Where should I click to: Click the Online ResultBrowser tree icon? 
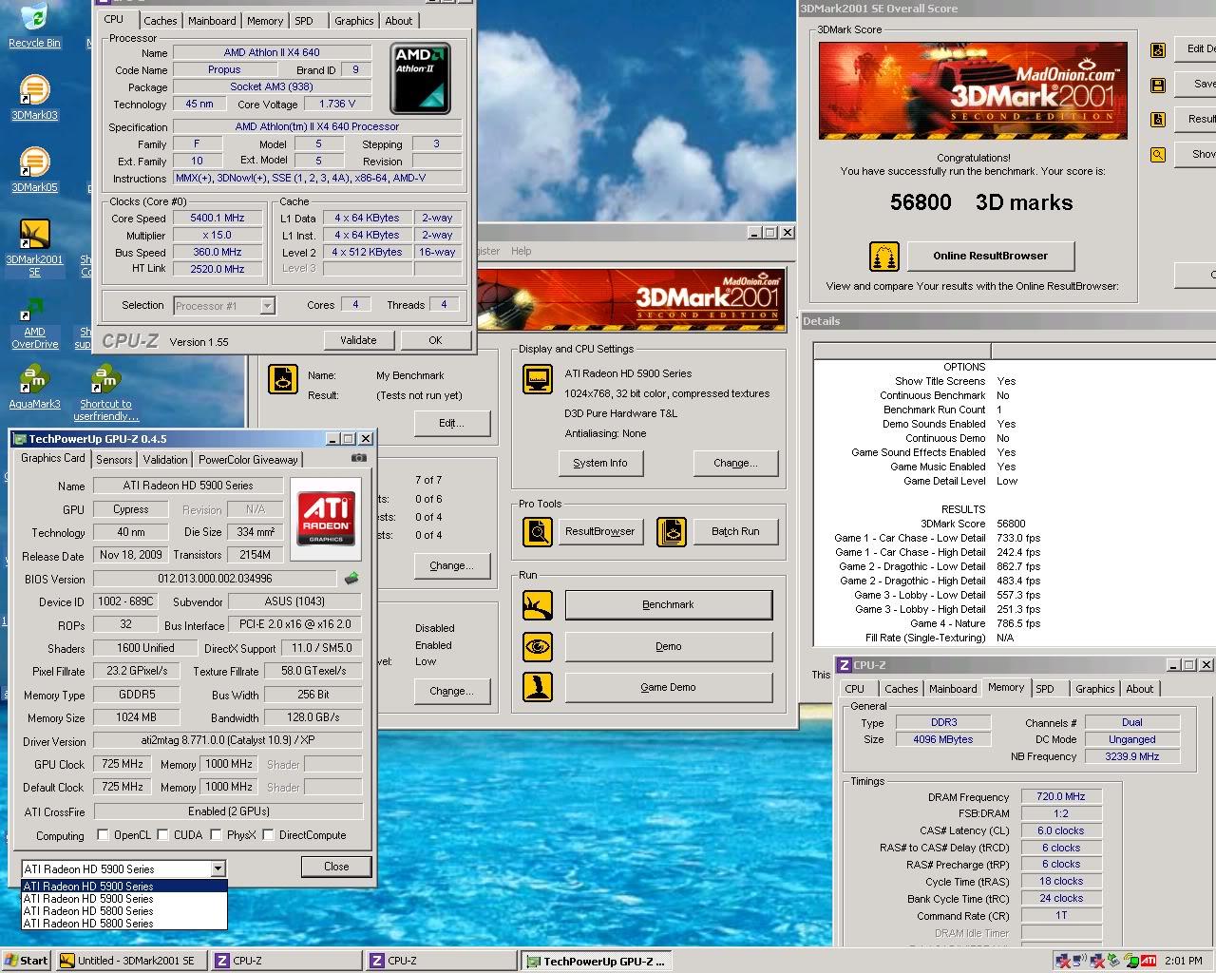[x=884, y=257]
